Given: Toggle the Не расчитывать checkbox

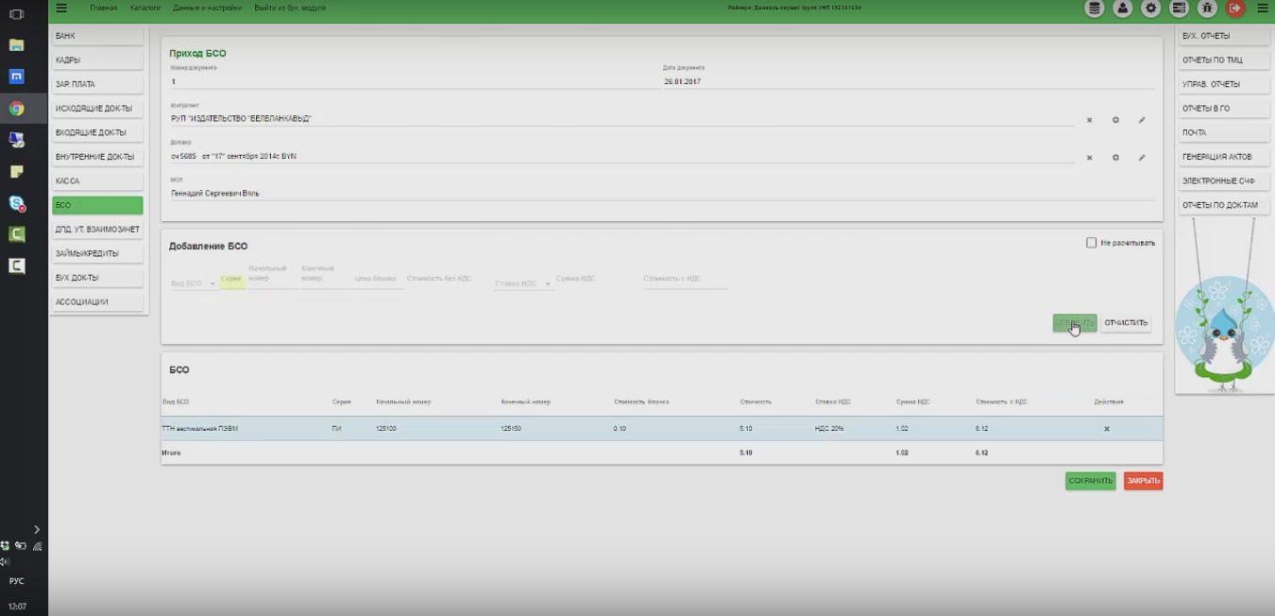Looking at the screenshot, I should 1092,243.
